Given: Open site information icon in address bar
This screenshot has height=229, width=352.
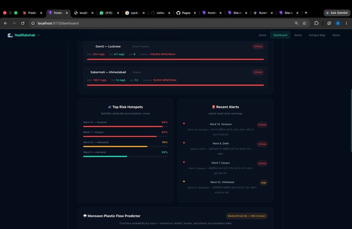Looking at the screenshot, I should (33, 23).
